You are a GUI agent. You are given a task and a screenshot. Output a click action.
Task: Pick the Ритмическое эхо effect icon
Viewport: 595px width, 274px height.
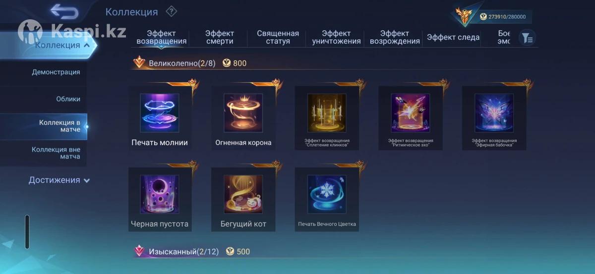[410, 113]
